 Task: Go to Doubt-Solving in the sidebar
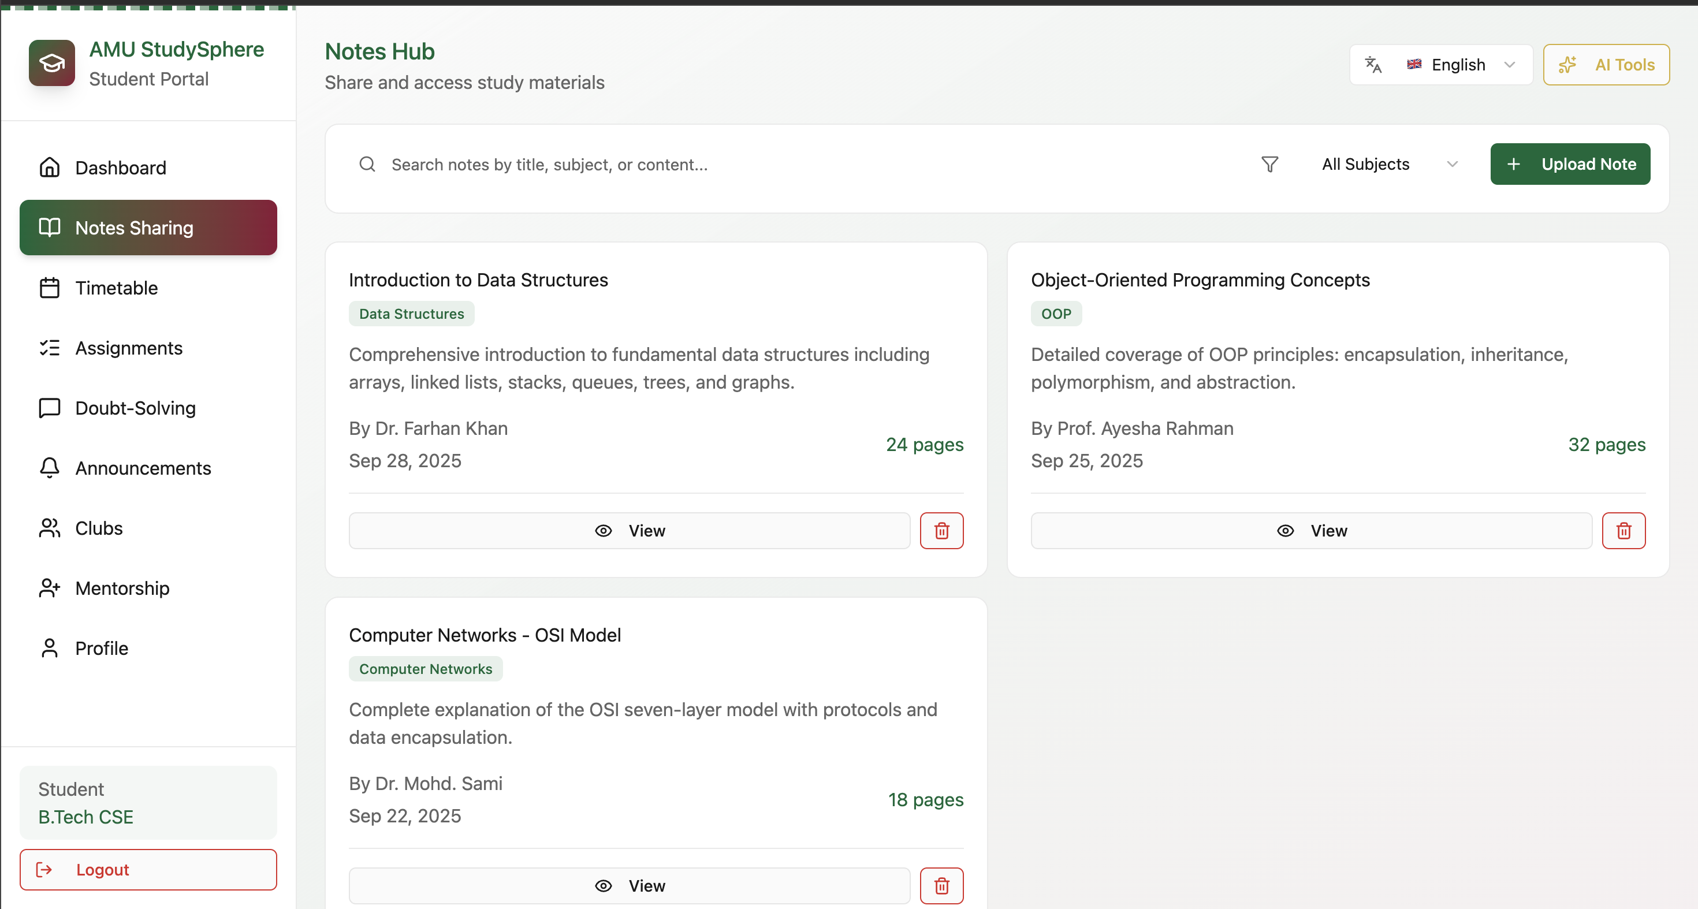click(x=135, y=408)
